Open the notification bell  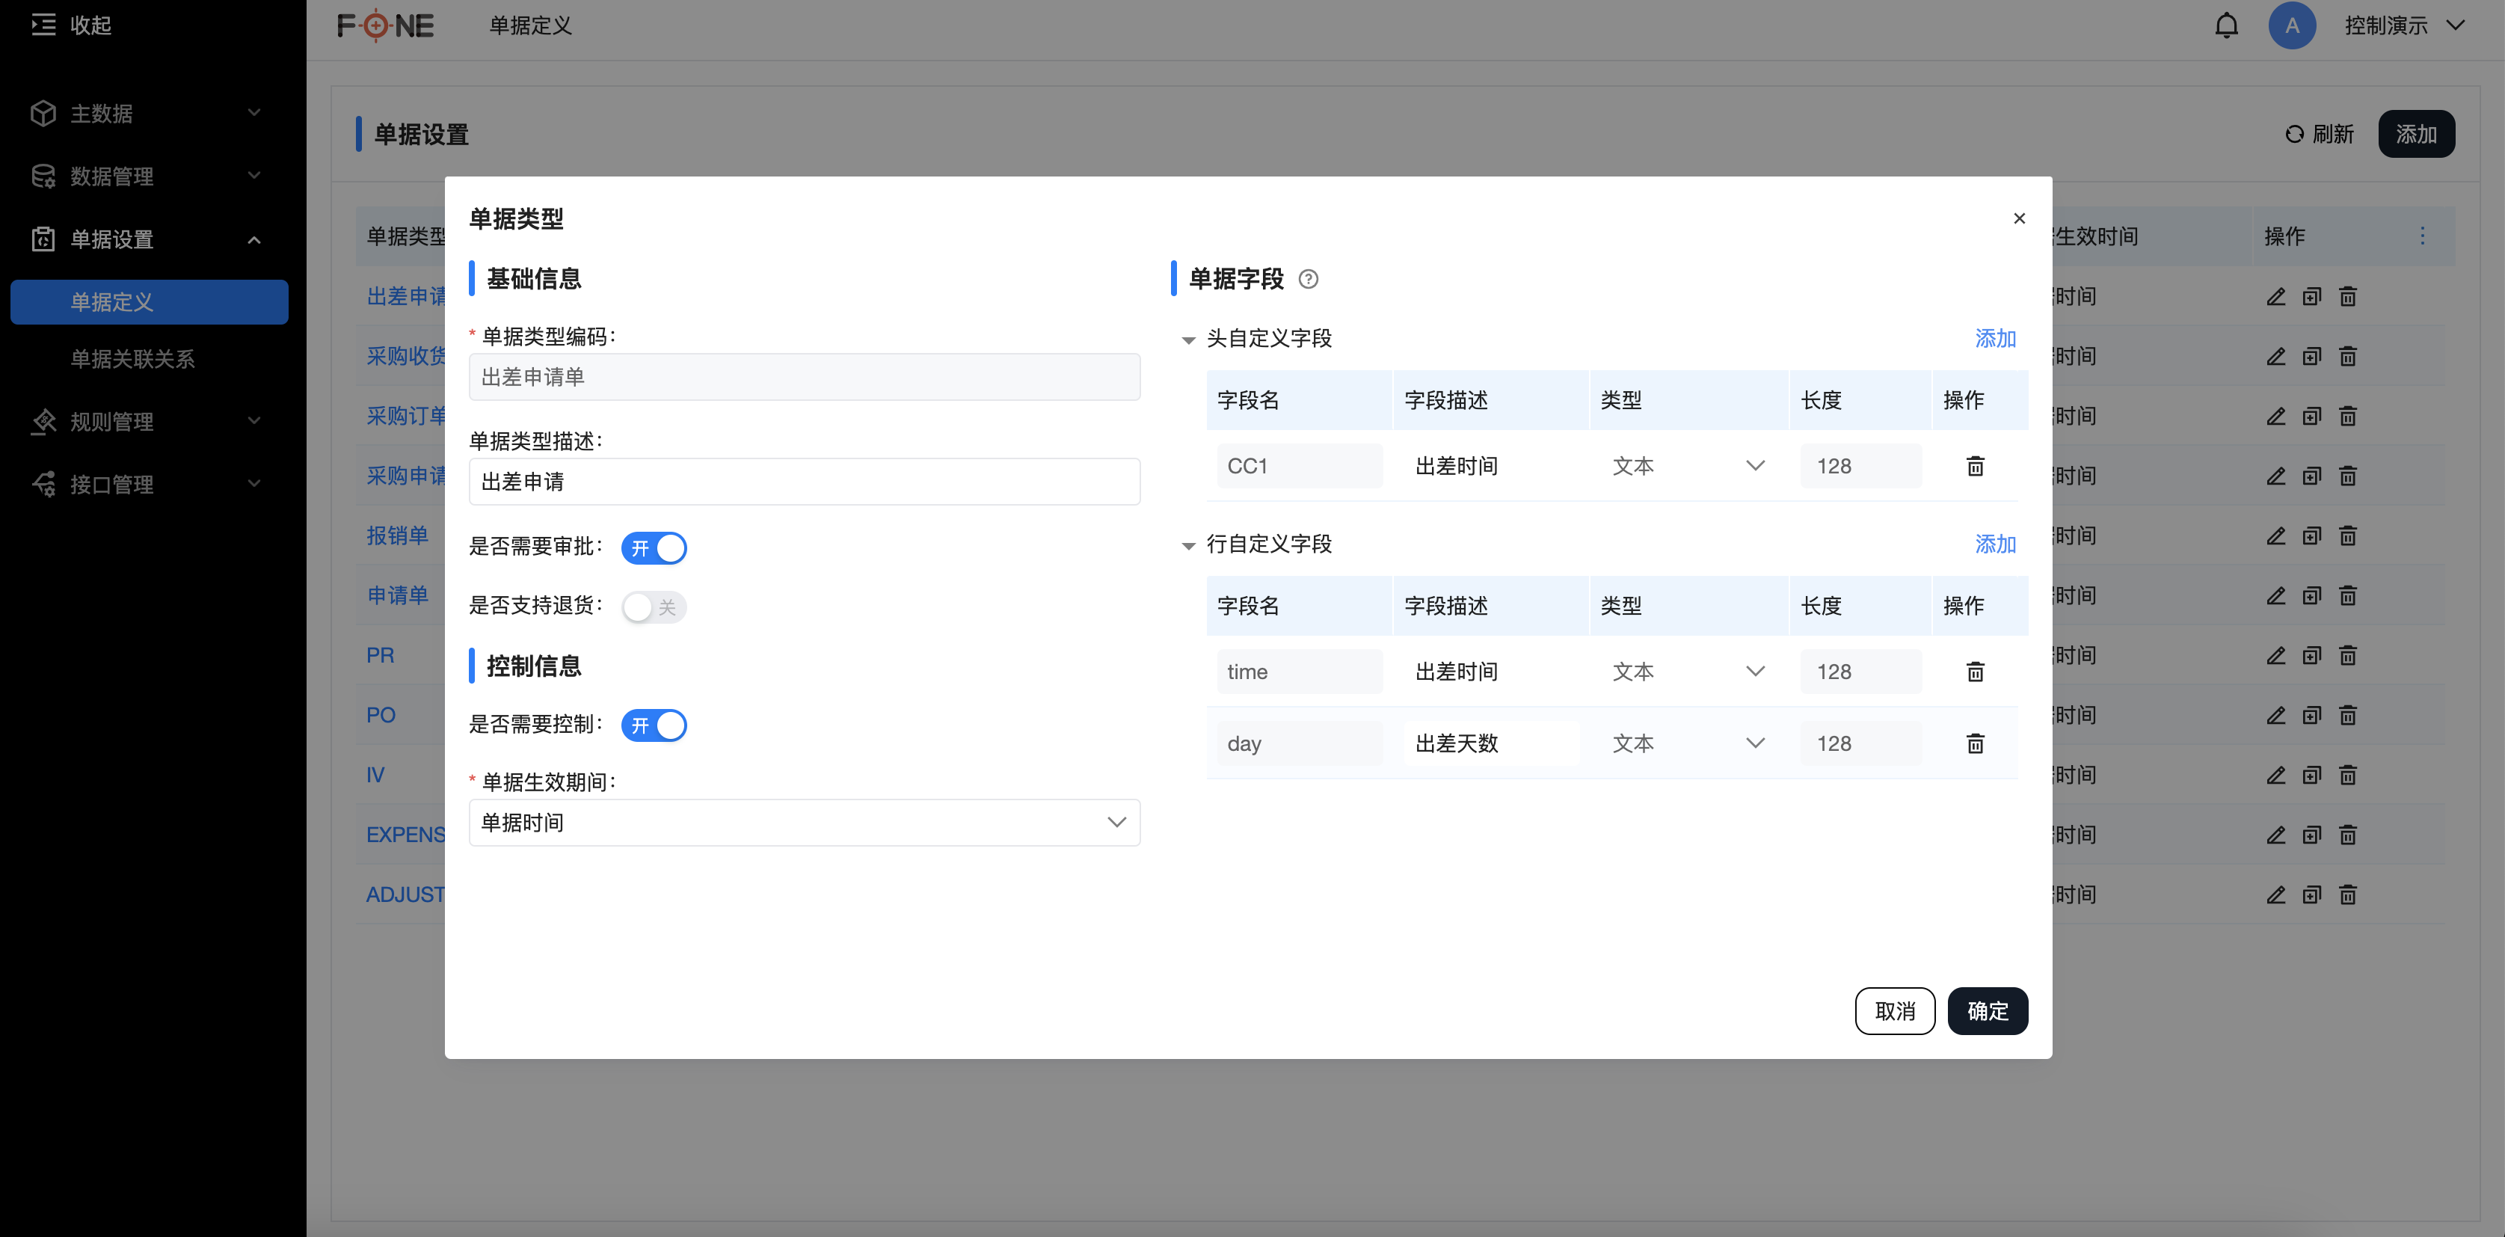(x=2226, y=26)
